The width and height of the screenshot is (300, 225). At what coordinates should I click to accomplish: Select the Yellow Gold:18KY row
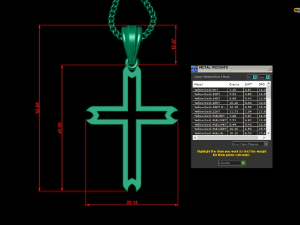coord(229,102)
